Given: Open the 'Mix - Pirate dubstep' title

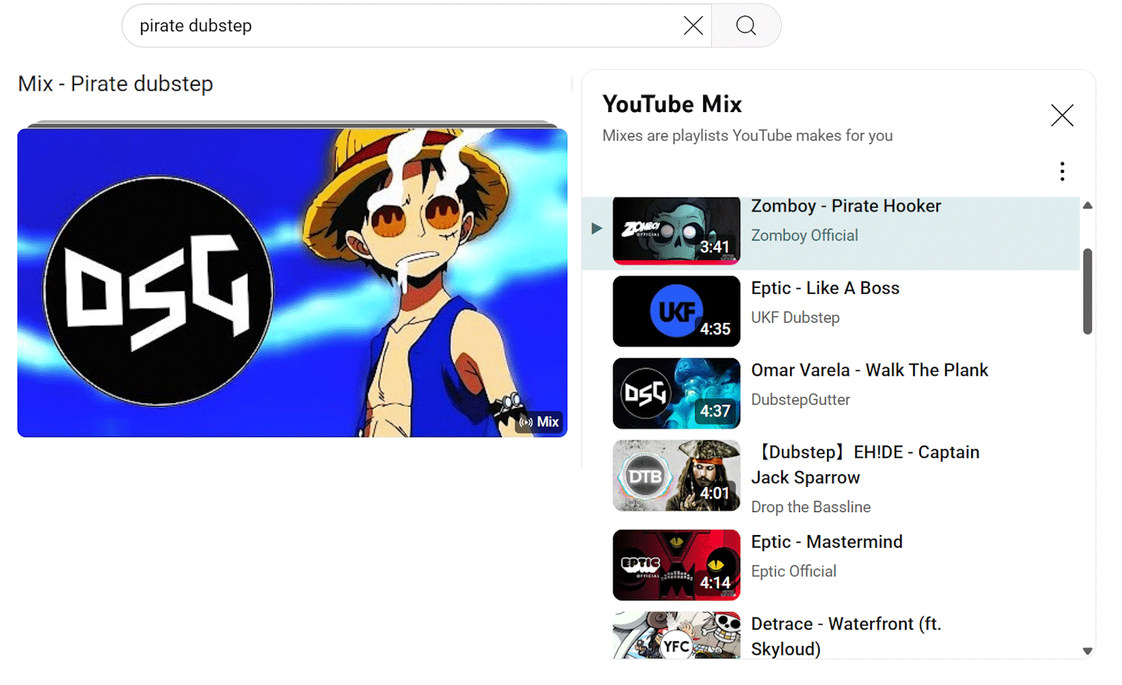Looking at the screenshot, I should (116, 84).
